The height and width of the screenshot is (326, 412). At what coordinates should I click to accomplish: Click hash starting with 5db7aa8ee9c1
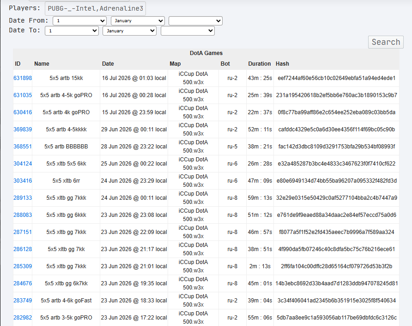point(337,318)
